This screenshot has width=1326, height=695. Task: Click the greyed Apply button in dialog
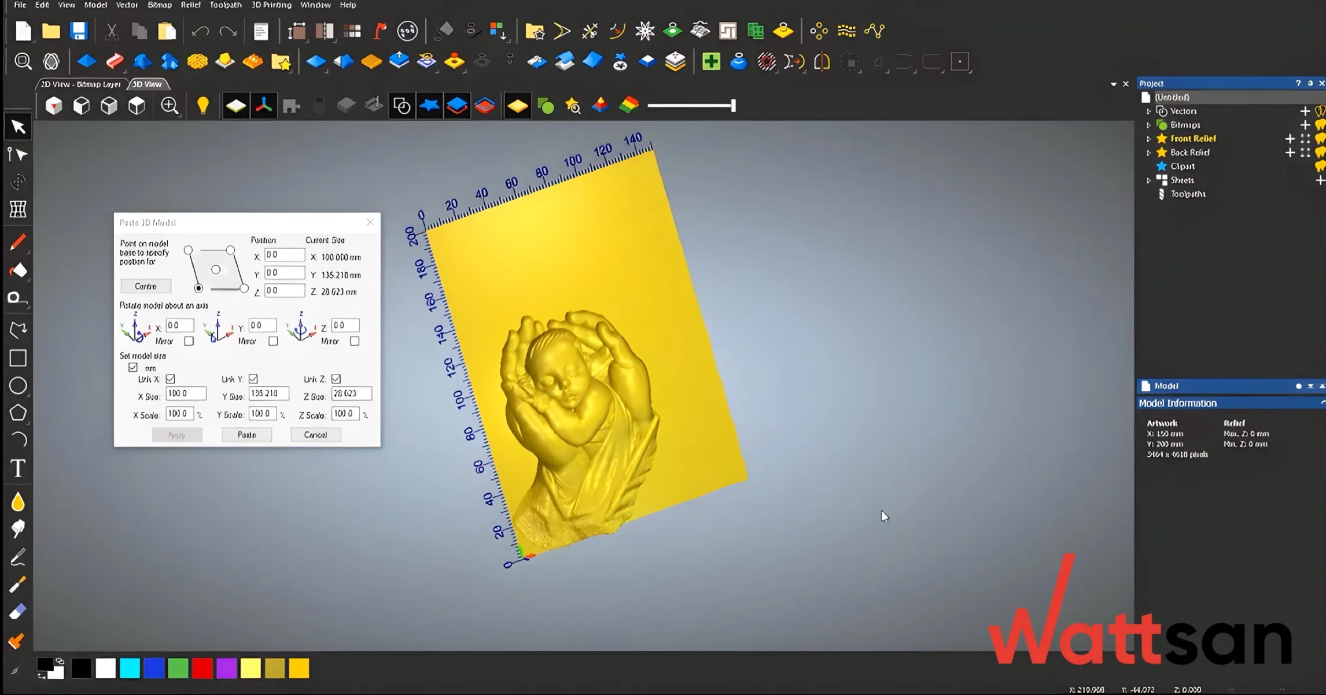[x=177, y=435]
